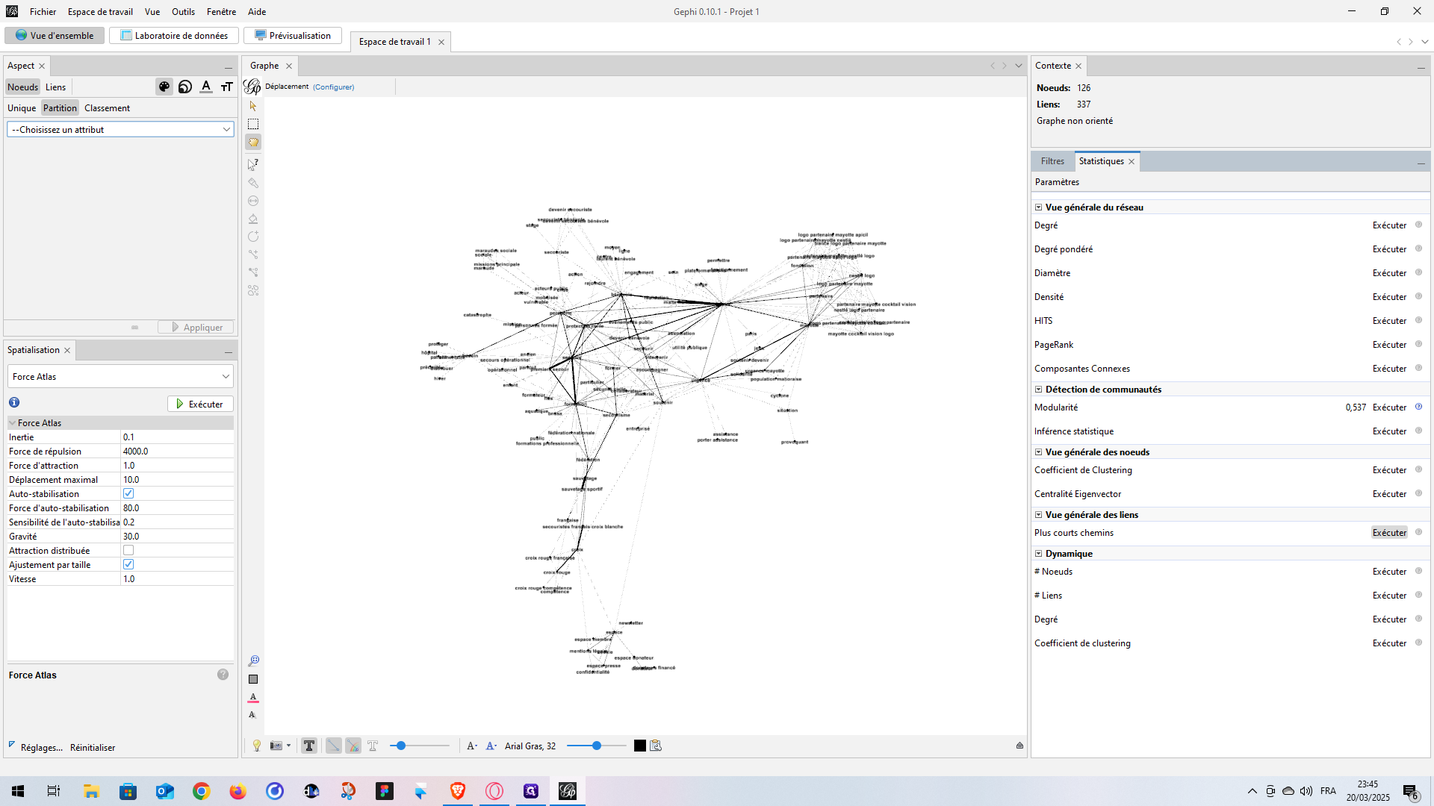Click the Gravité value field
1434x806 pixels.
pos(177,536)
